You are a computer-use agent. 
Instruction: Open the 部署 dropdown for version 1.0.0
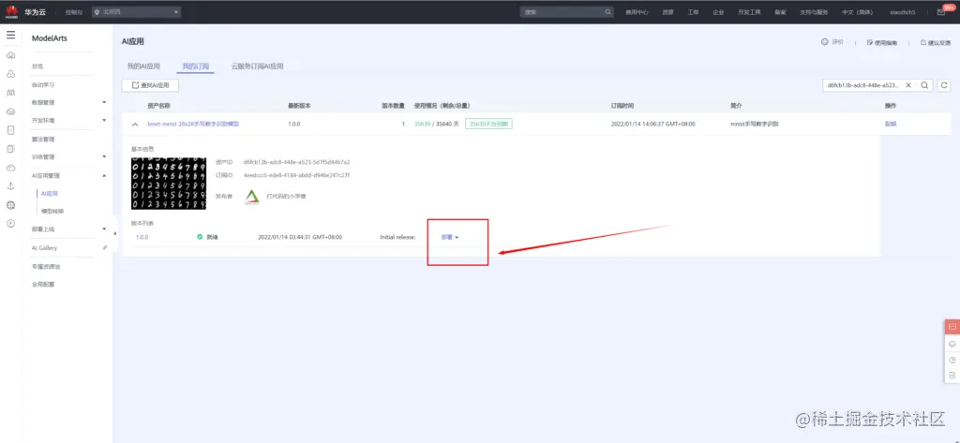pyautogui.click(x=450, y=237)
